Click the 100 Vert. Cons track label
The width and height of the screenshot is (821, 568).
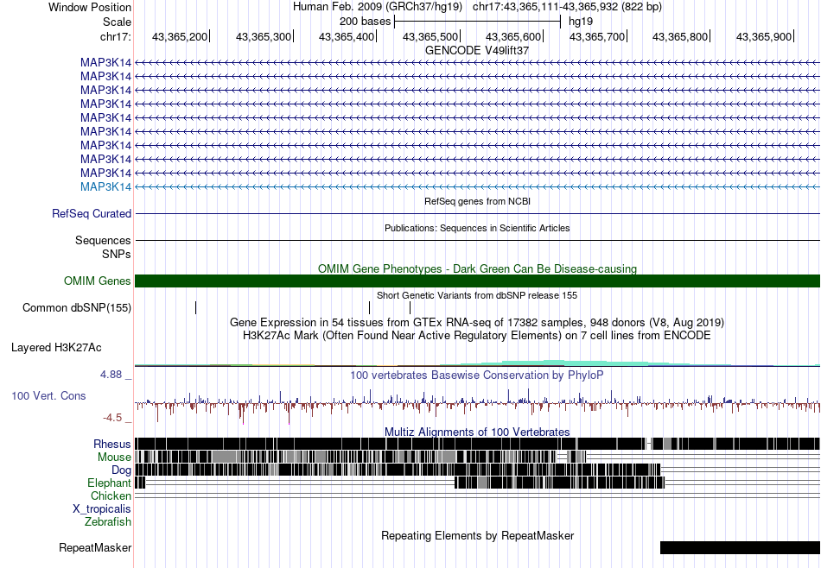[x=48, y=396]
